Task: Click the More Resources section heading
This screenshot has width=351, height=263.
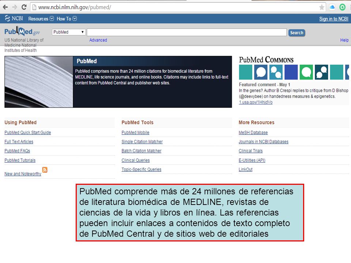Action: (x=257, y=122)
